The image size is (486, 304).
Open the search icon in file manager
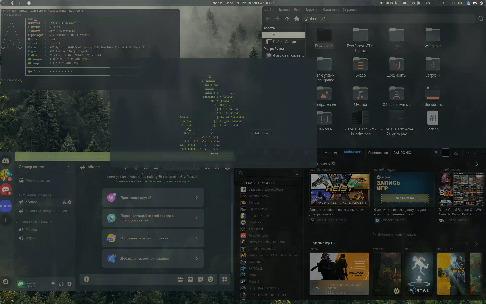481,19
